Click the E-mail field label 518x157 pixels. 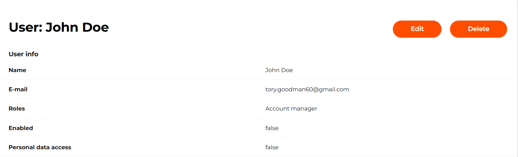pyautogui.click(x=18, y=89)
